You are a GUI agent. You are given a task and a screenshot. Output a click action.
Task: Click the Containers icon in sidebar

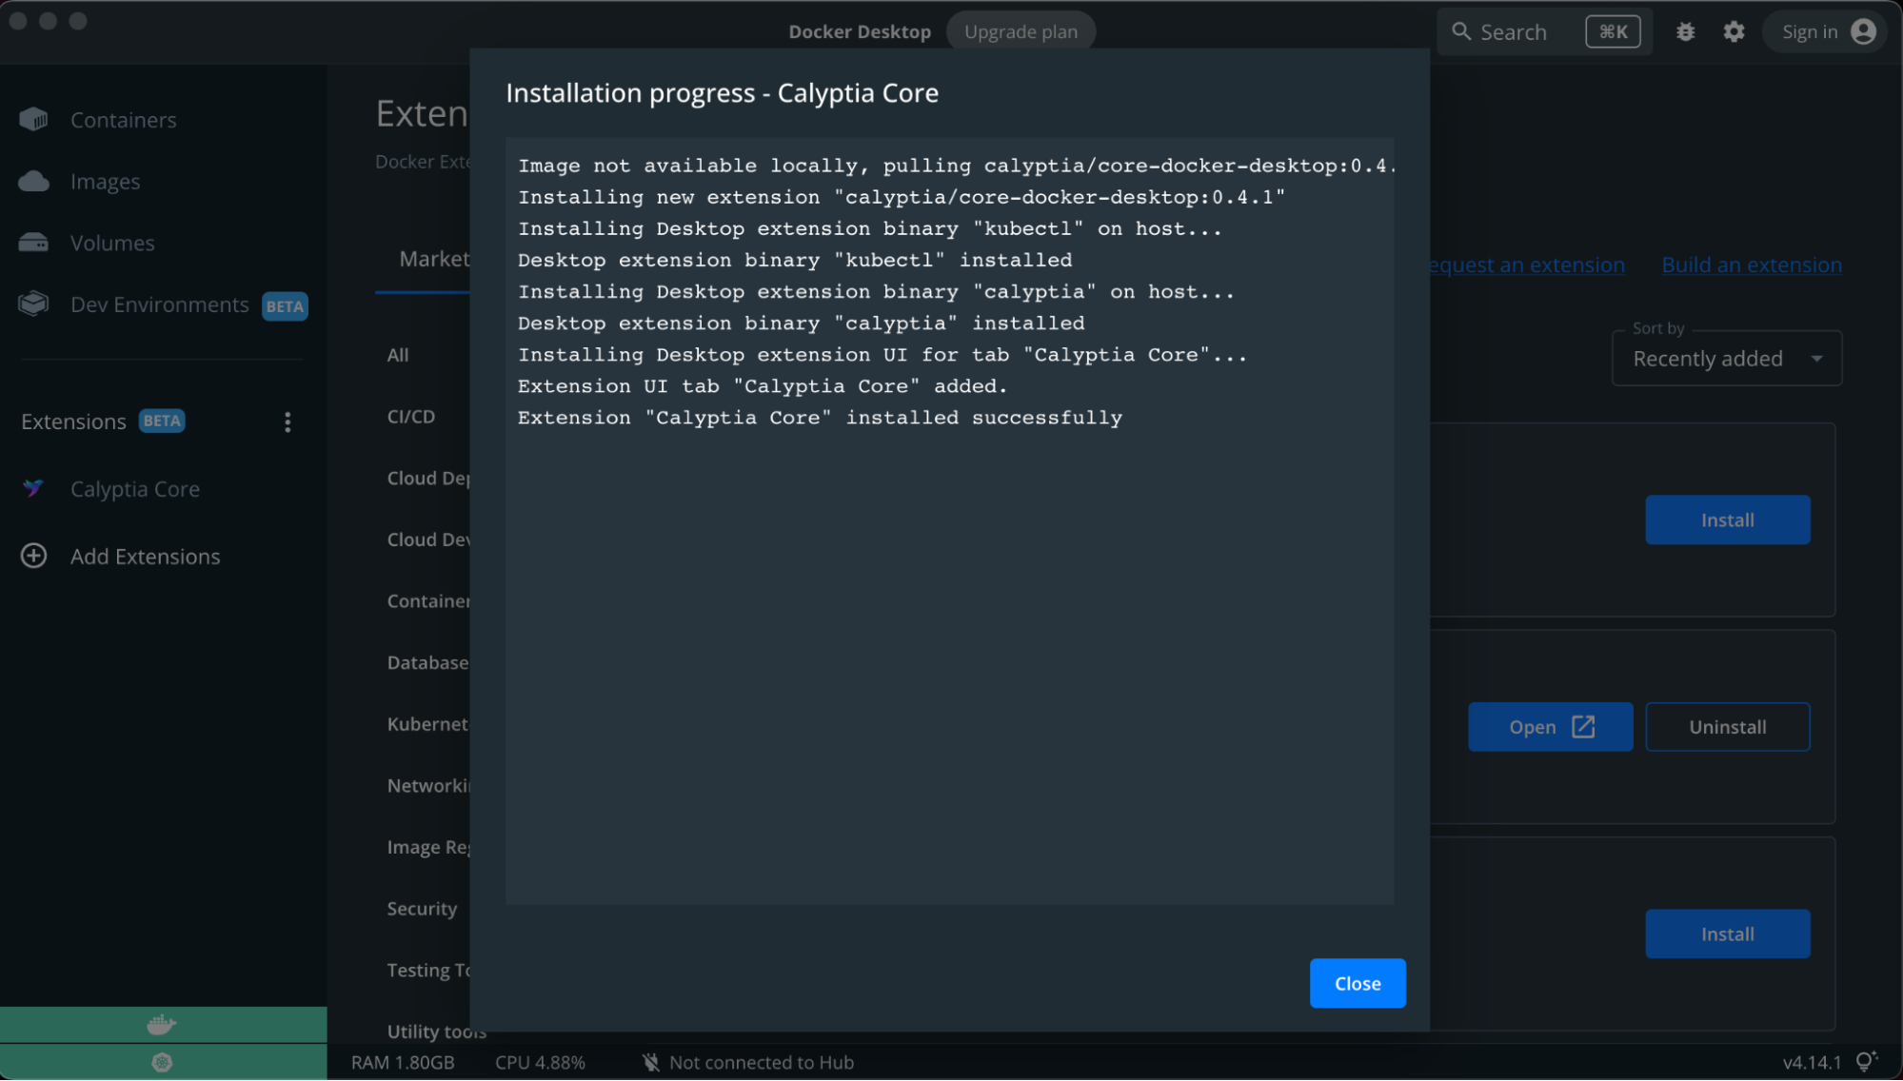click(34, 119)
